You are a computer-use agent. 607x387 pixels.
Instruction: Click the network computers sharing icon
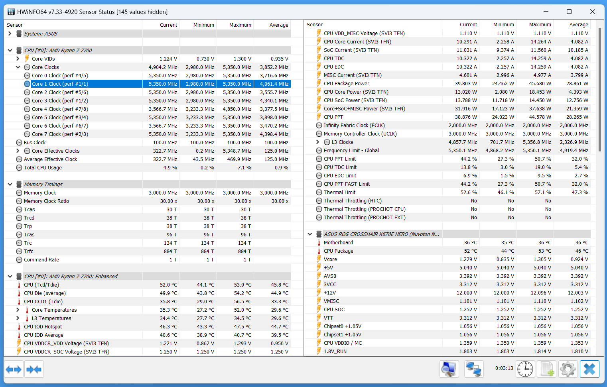474,369
